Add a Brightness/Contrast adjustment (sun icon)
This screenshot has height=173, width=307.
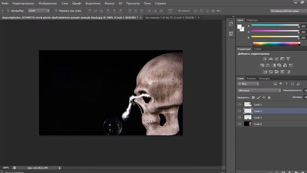[265, 59]
